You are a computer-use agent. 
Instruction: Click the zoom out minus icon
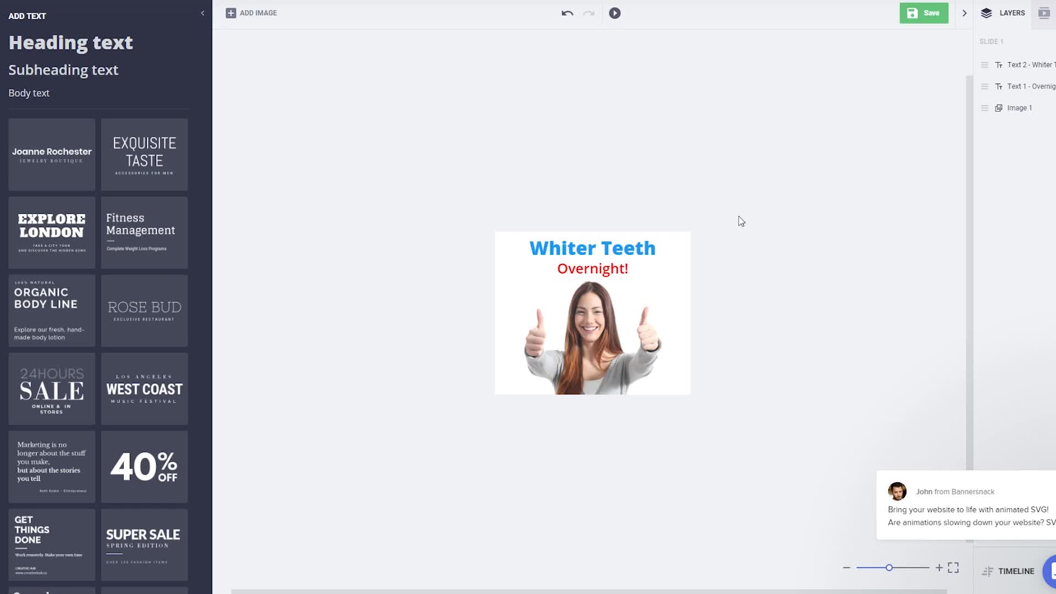846,568
